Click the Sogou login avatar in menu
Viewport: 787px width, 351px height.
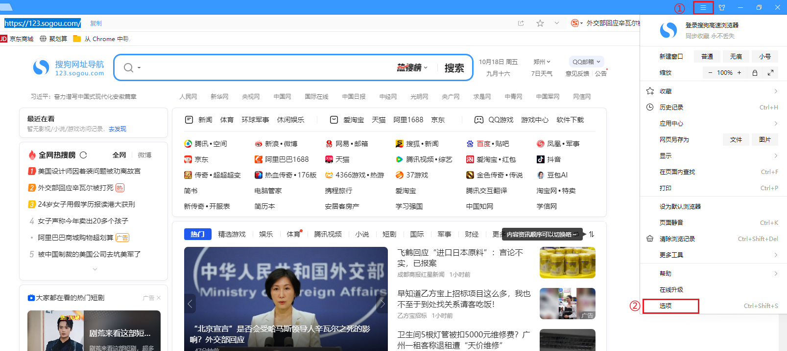tap(668, 30)
